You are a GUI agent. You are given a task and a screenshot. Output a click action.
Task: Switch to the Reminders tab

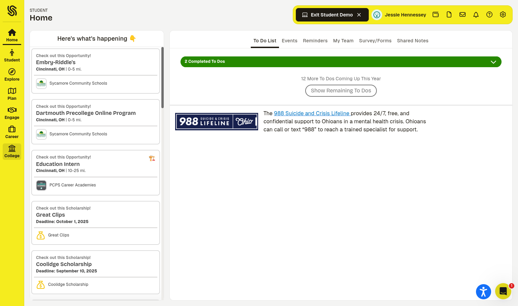pos(315,41)
